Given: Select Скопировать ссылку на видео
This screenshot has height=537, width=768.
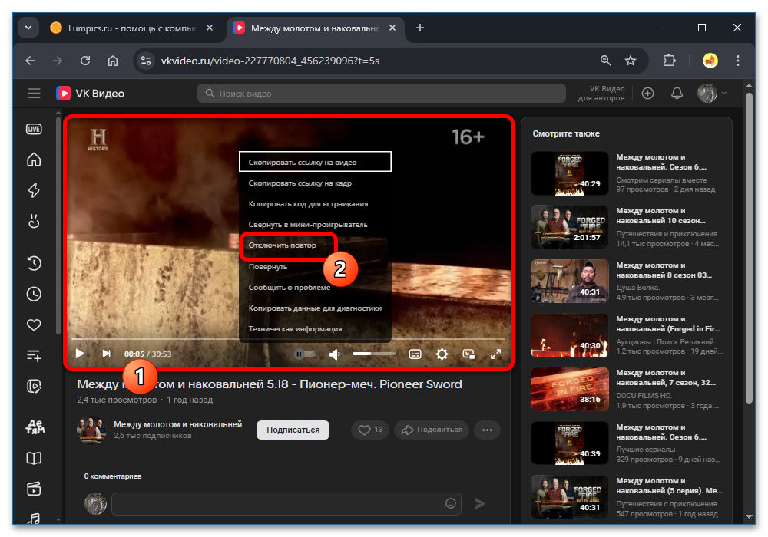Looking at the screenshot, I should 315,162.
